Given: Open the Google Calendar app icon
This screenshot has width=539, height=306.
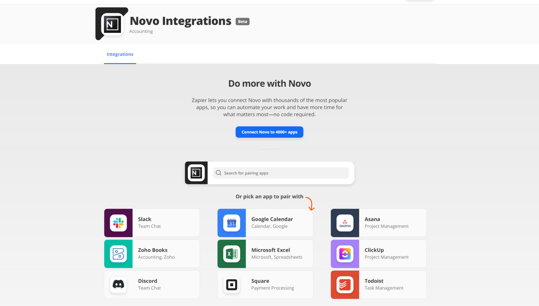Looking at the screenshot, I should click(231, 223).
